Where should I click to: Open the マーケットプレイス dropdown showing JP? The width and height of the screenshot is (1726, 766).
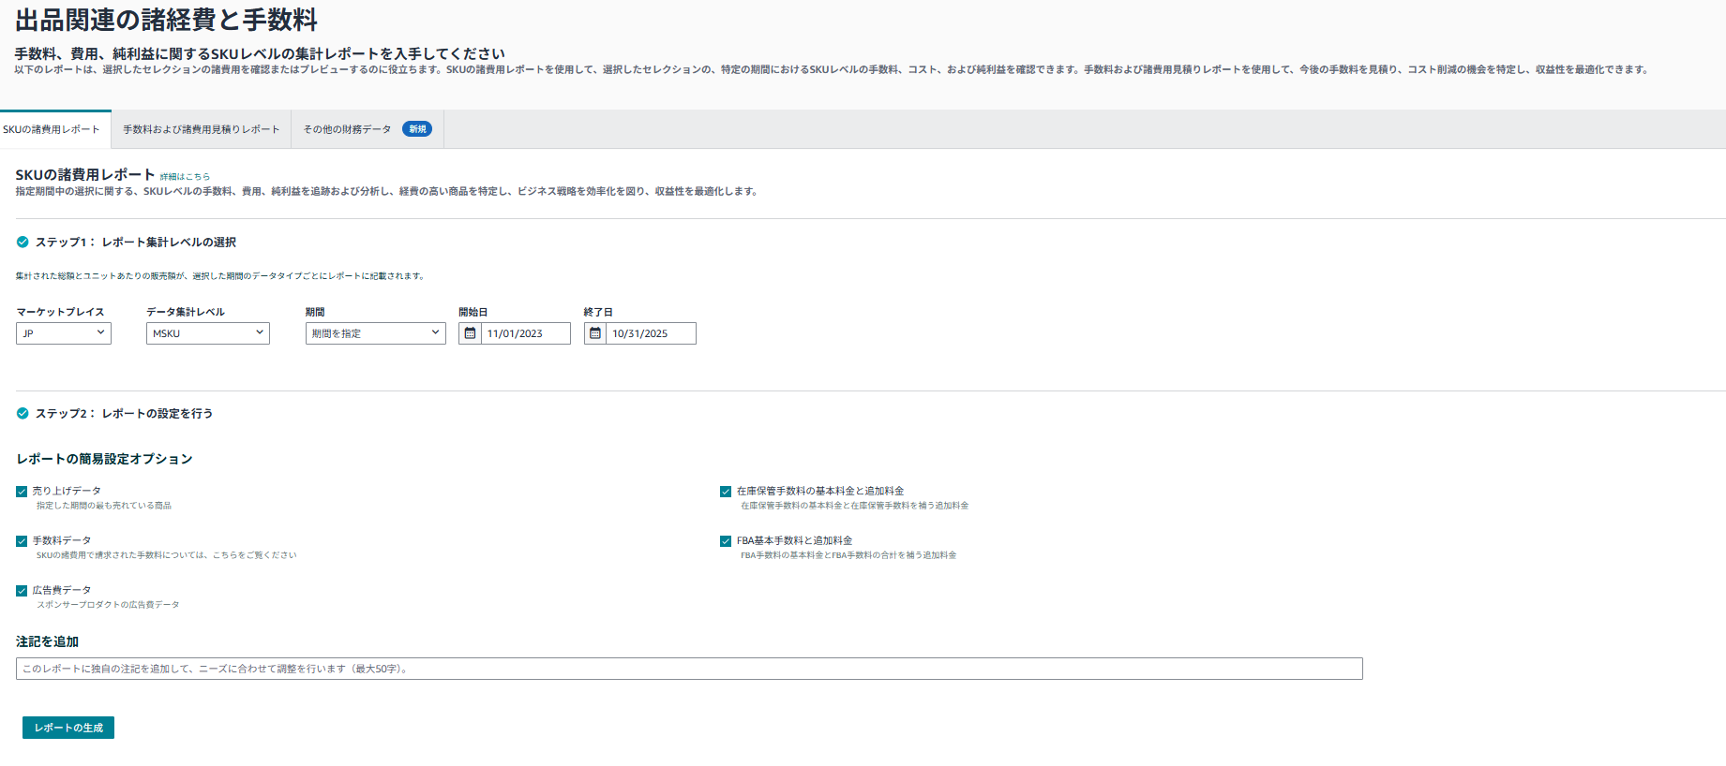coord(64,333)
